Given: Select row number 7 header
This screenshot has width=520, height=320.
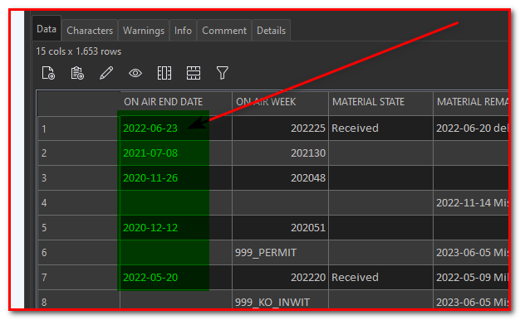Looking at the screenshot, I should pos(79,278).
